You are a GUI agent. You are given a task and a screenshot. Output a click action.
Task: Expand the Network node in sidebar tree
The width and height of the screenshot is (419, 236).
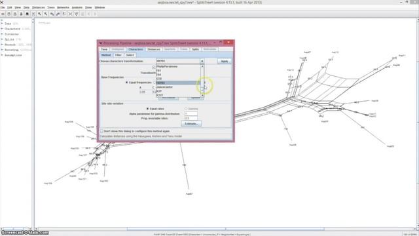pyautogui.click(x=2, y=45)
